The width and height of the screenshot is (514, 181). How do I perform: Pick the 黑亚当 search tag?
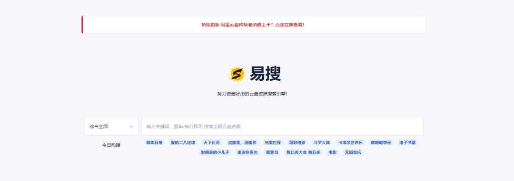click(272, 152)
